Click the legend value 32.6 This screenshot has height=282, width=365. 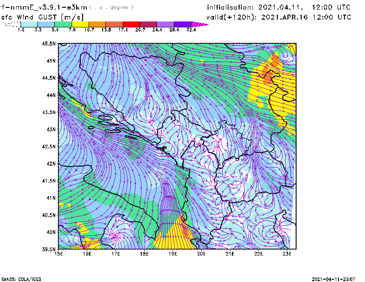pyautogui.click(x=191, y=30)
